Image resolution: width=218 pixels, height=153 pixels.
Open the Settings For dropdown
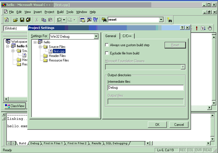point(96,37)
